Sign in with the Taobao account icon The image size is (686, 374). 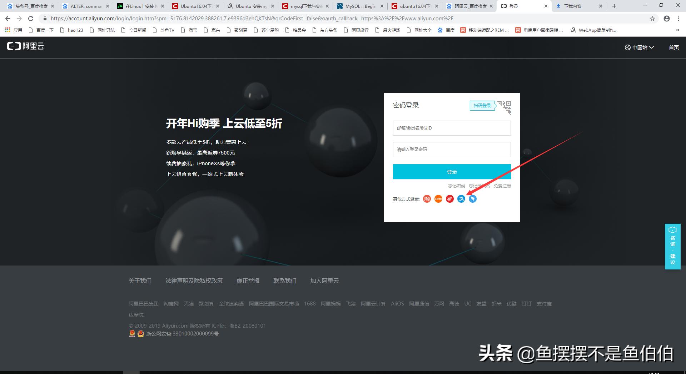tap(427, 199)
